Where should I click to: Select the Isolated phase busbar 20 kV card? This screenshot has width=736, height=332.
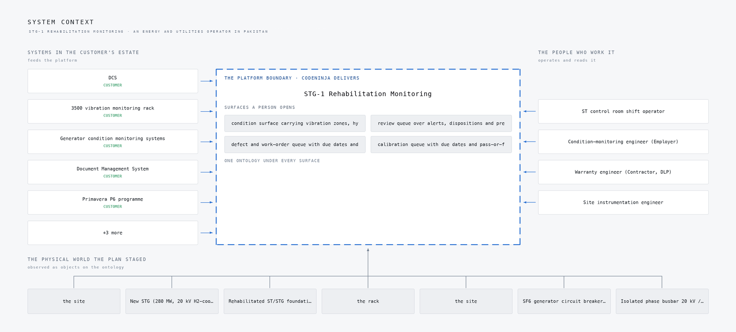(x=662, y=301)
